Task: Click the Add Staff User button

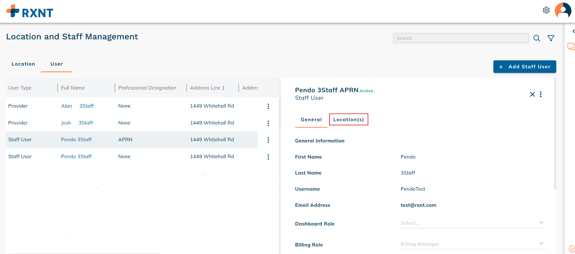Action: point(524,67)
